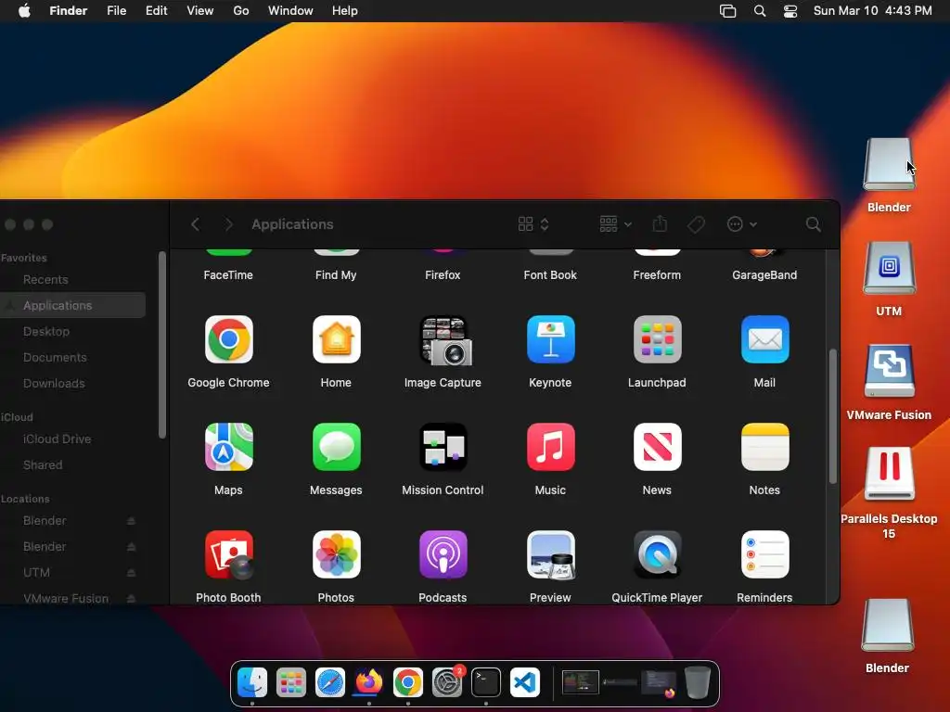The width and height of the screenshot is (950, 712).
Task: Open the Action ellipsis dropdown menu
Action: [x=741, y=224]
